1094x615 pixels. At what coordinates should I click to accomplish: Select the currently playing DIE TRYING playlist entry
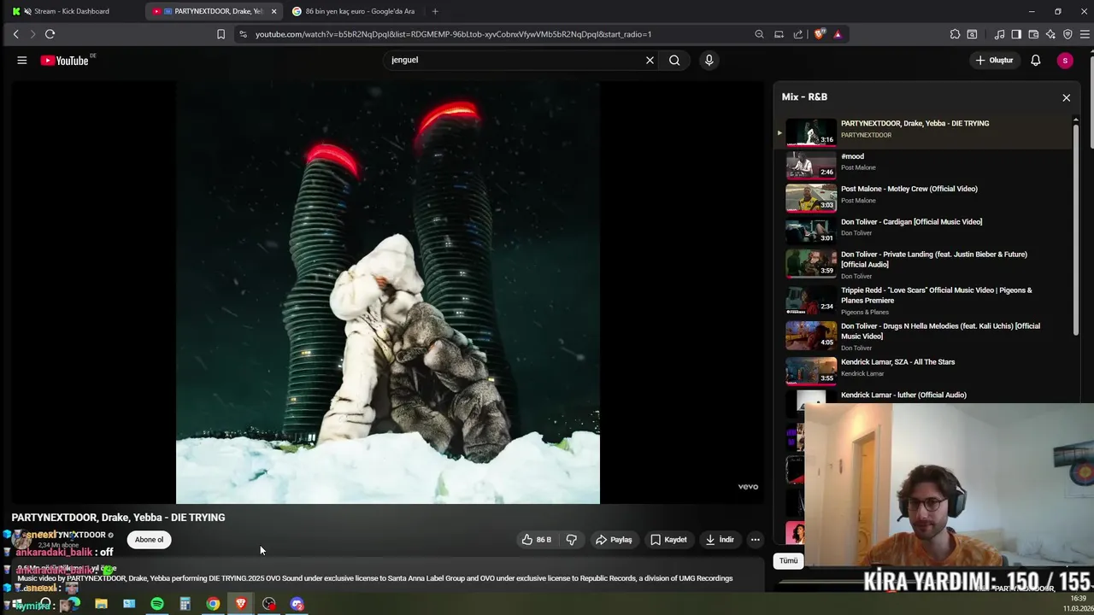pyautogui.click(x=923, y=131)
